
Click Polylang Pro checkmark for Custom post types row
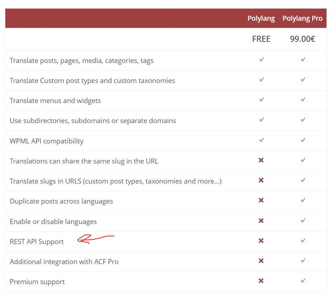click(303, 80)
